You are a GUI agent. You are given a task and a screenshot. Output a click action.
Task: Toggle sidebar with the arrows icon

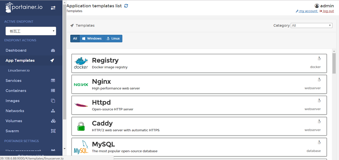coord(53,8)
